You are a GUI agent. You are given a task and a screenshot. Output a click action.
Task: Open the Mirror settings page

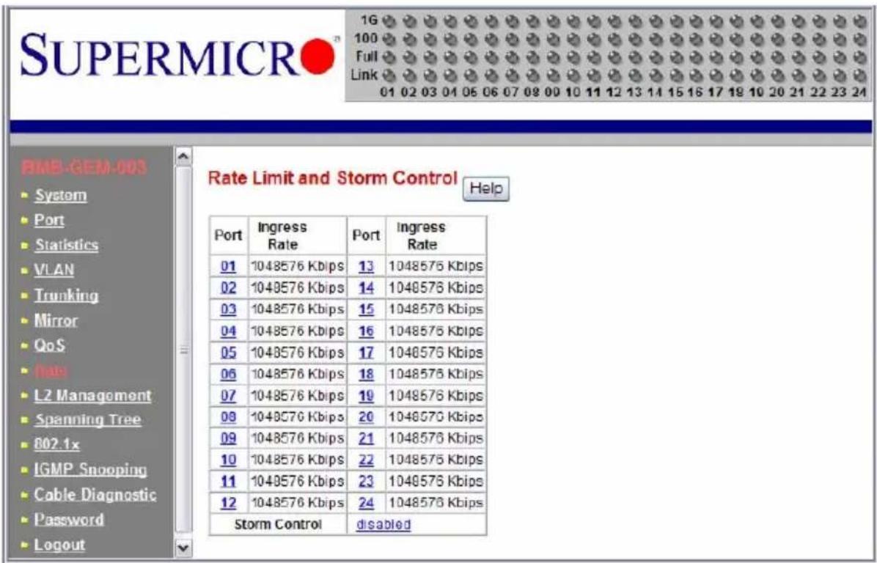coord(56,320)
